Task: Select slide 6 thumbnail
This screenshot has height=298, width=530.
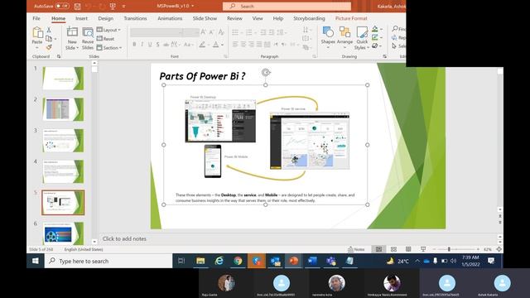Action: [63, 233]
